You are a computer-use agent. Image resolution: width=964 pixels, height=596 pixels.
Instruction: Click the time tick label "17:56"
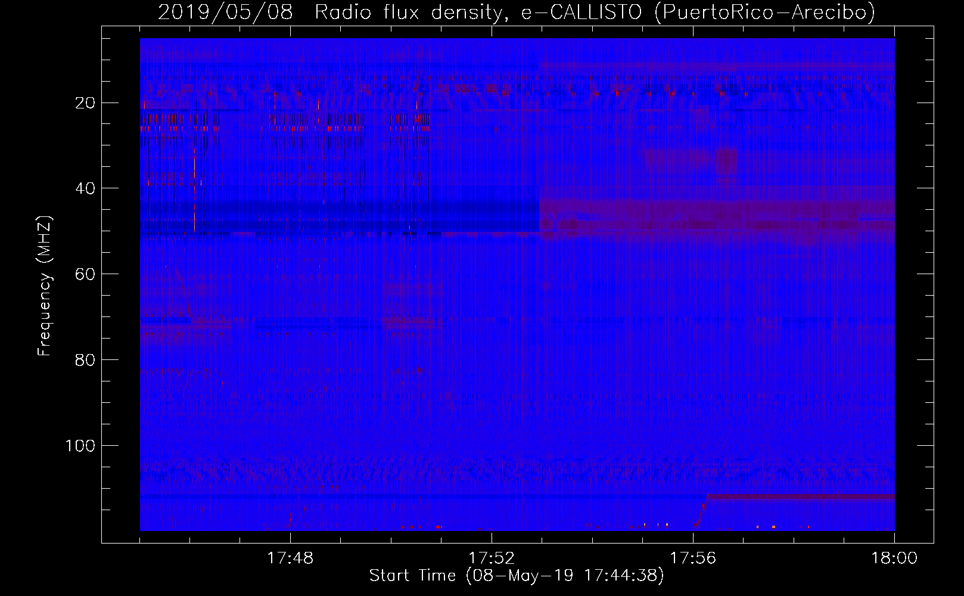coord(693,558)
